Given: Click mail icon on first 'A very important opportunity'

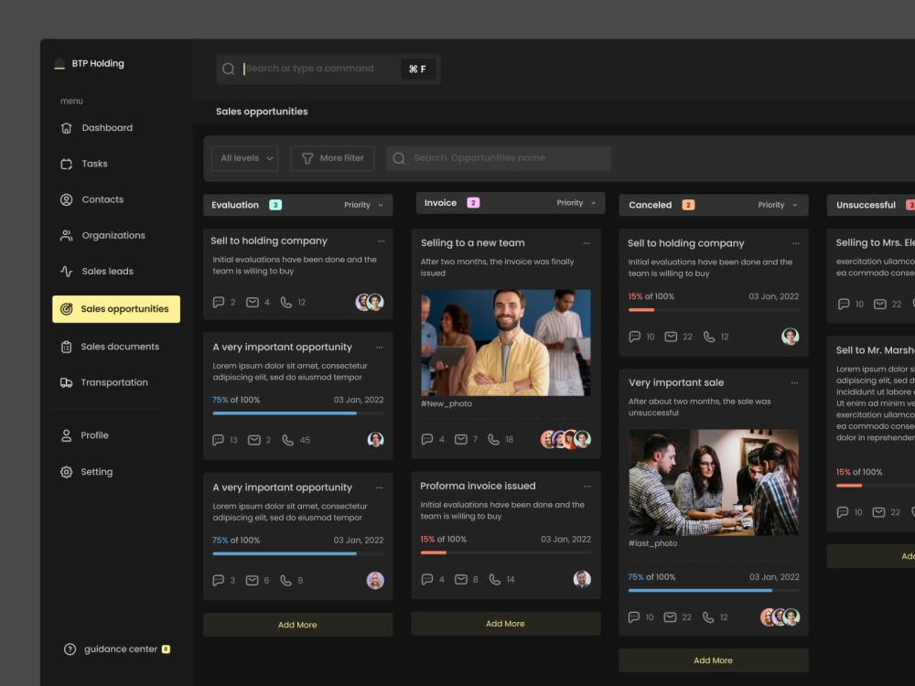Looking at the screenshot, I should coord(253,440).
